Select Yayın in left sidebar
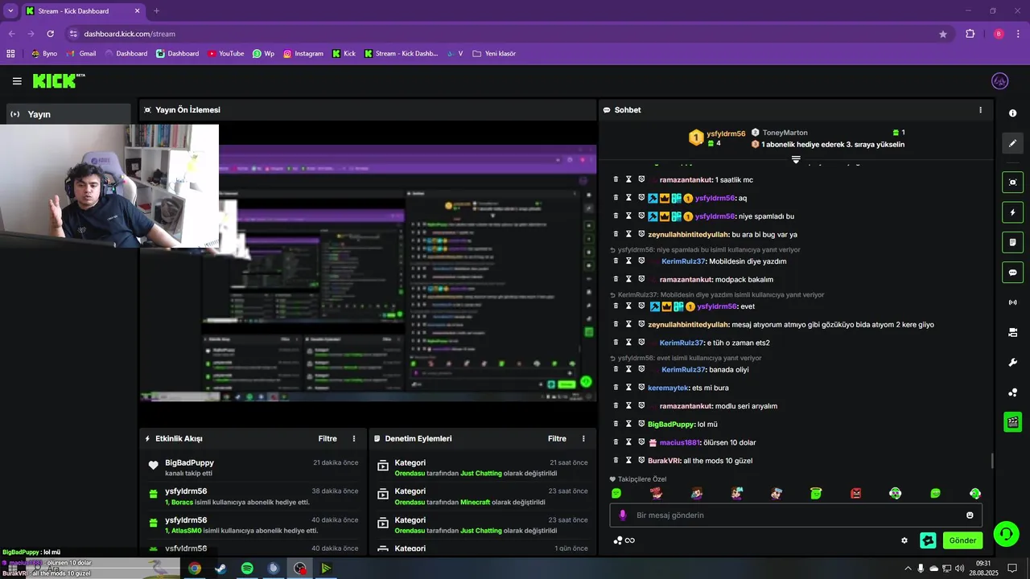This screenshot has height=579, width=1030. pyautogui.click(x=68, y=114)
